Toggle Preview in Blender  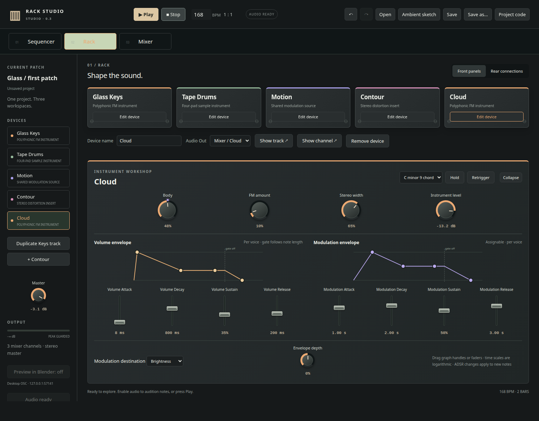[38, 372]
